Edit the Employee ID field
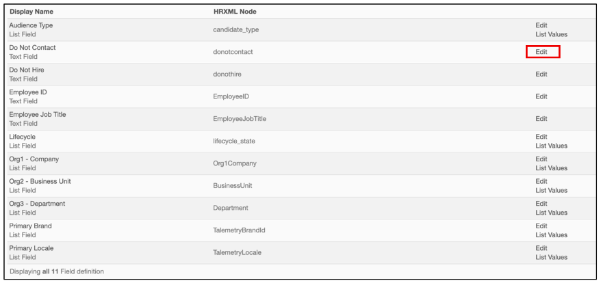Image resolution: width=601 pixels, height=283 pixels. pyautogui.click(x=541, y=96)
